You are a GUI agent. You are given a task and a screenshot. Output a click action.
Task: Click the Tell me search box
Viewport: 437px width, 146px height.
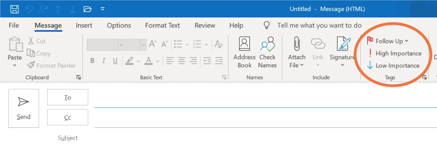pyautogui.click(x=319, y=25)
